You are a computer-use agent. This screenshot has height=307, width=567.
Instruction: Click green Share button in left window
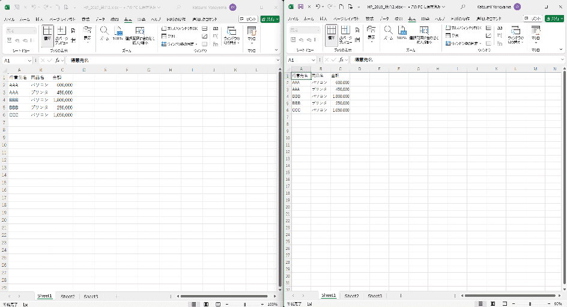pyautogui.click(x=270, y=19)
